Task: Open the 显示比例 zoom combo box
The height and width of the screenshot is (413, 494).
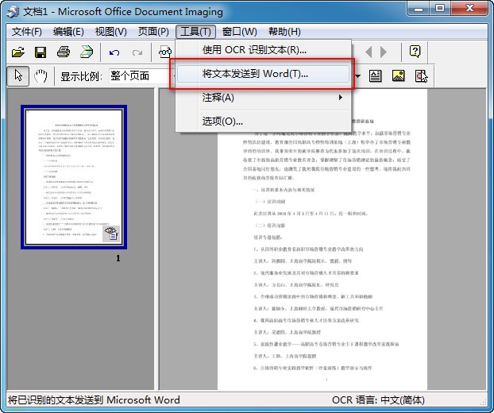Action: point(142,76)
